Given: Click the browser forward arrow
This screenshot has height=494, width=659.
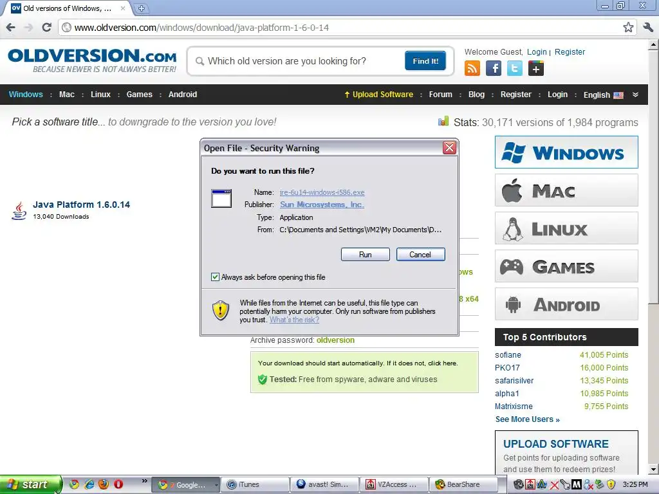Looking at the screenshot, I should point(28,28).
